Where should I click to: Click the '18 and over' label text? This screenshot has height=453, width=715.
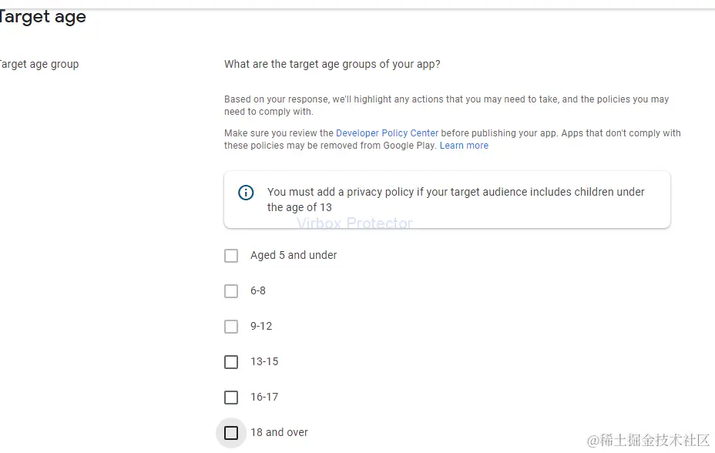[x=279, y=432]
